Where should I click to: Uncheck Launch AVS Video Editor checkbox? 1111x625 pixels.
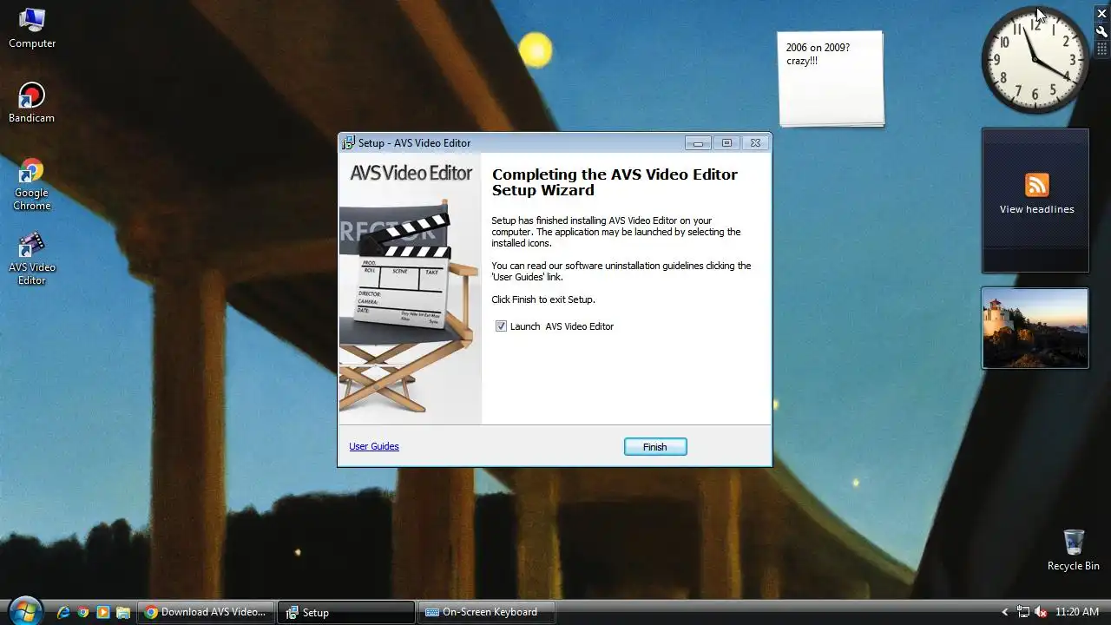501,326
